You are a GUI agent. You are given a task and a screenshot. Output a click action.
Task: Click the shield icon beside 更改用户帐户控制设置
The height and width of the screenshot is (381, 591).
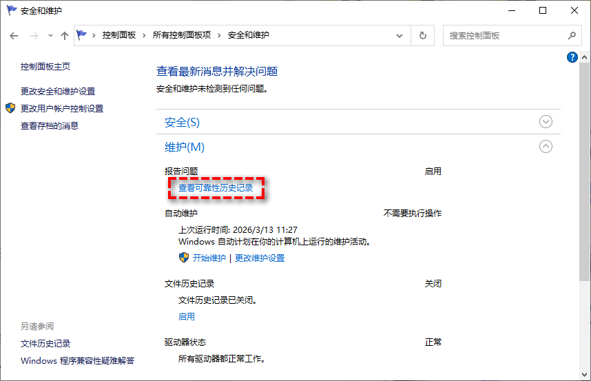(x=10, y=108)
